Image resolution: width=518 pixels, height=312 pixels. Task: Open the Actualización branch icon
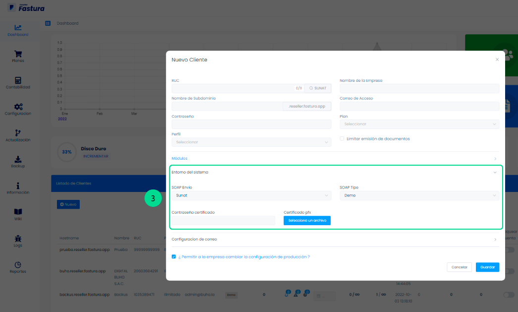pos(18,133)
